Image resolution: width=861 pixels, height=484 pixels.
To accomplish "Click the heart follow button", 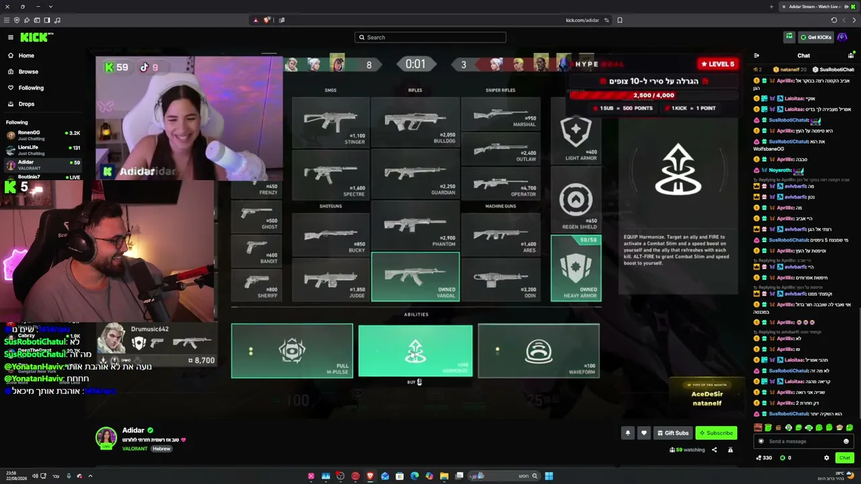I will [644, 433].
